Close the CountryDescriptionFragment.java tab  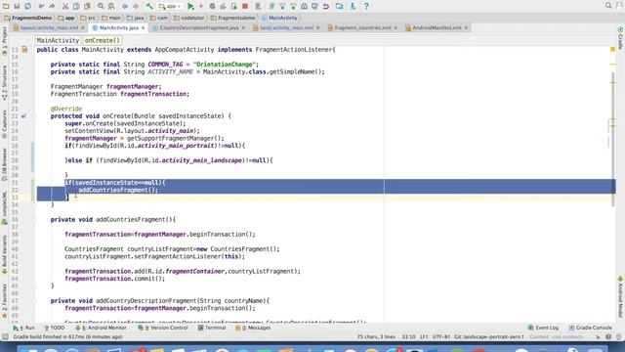(243, 27)
